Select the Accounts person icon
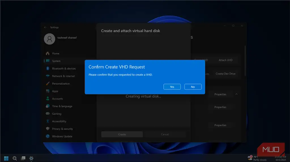 click(x=48, y=99)
